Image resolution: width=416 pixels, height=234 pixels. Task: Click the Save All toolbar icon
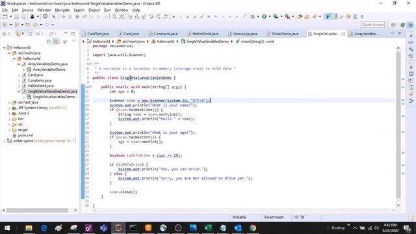[23, 16]
